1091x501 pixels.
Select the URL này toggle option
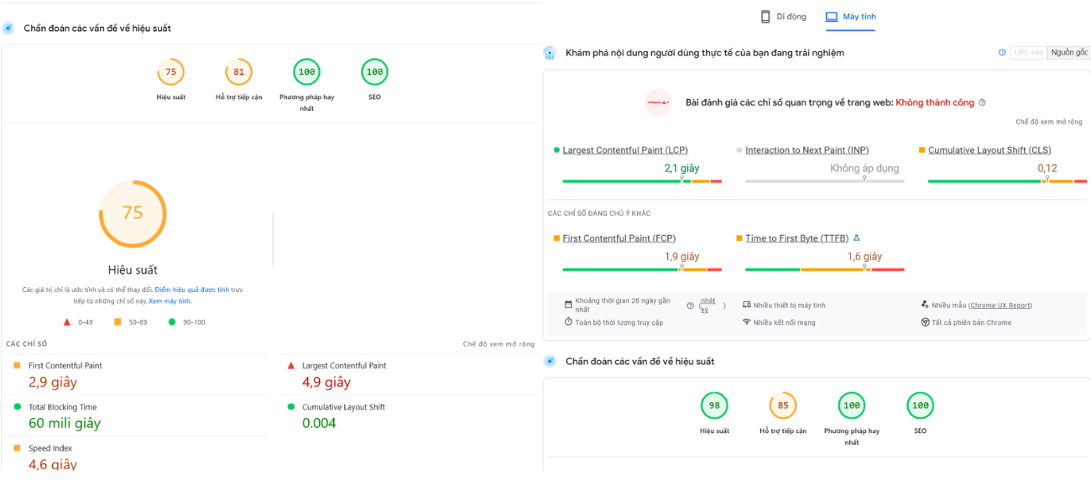(x=1028, y=52)
